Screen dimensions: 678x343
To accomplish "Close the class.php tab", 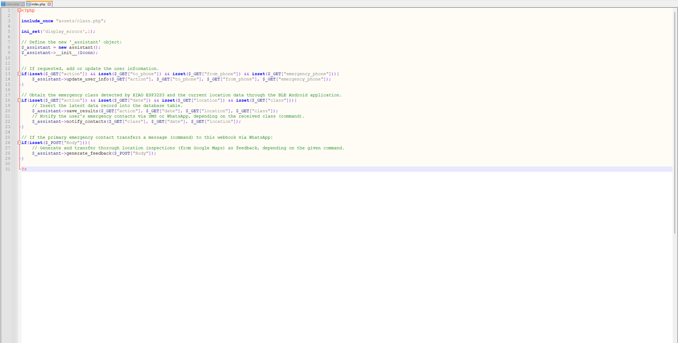I will pos(23,4).
